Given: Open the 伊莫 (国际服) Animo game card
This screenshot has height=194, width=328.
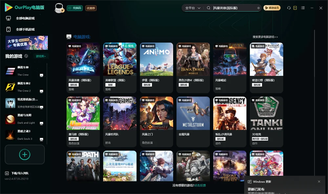Looking at the screenshot, I should point(156,68).
